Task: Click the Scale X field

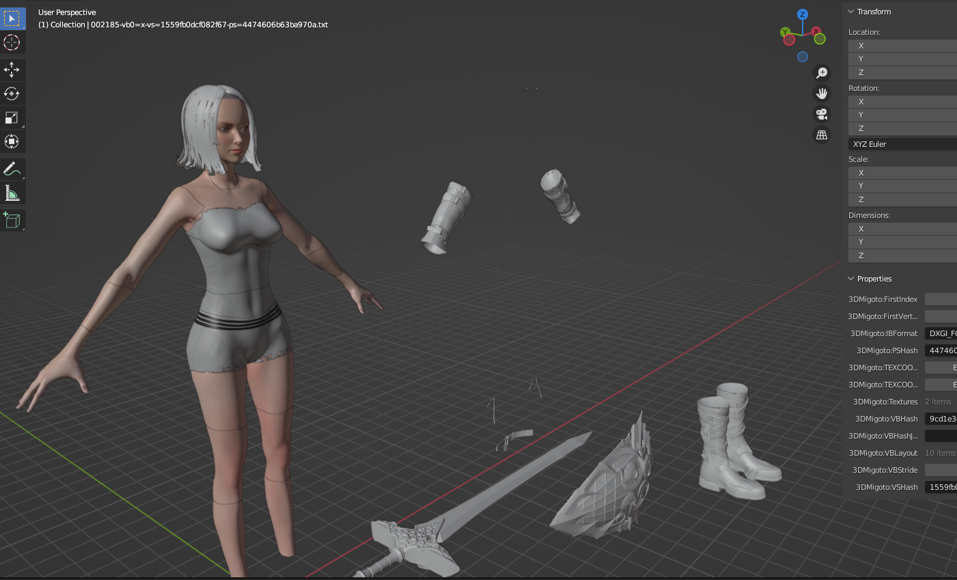Action: [902, 173]
